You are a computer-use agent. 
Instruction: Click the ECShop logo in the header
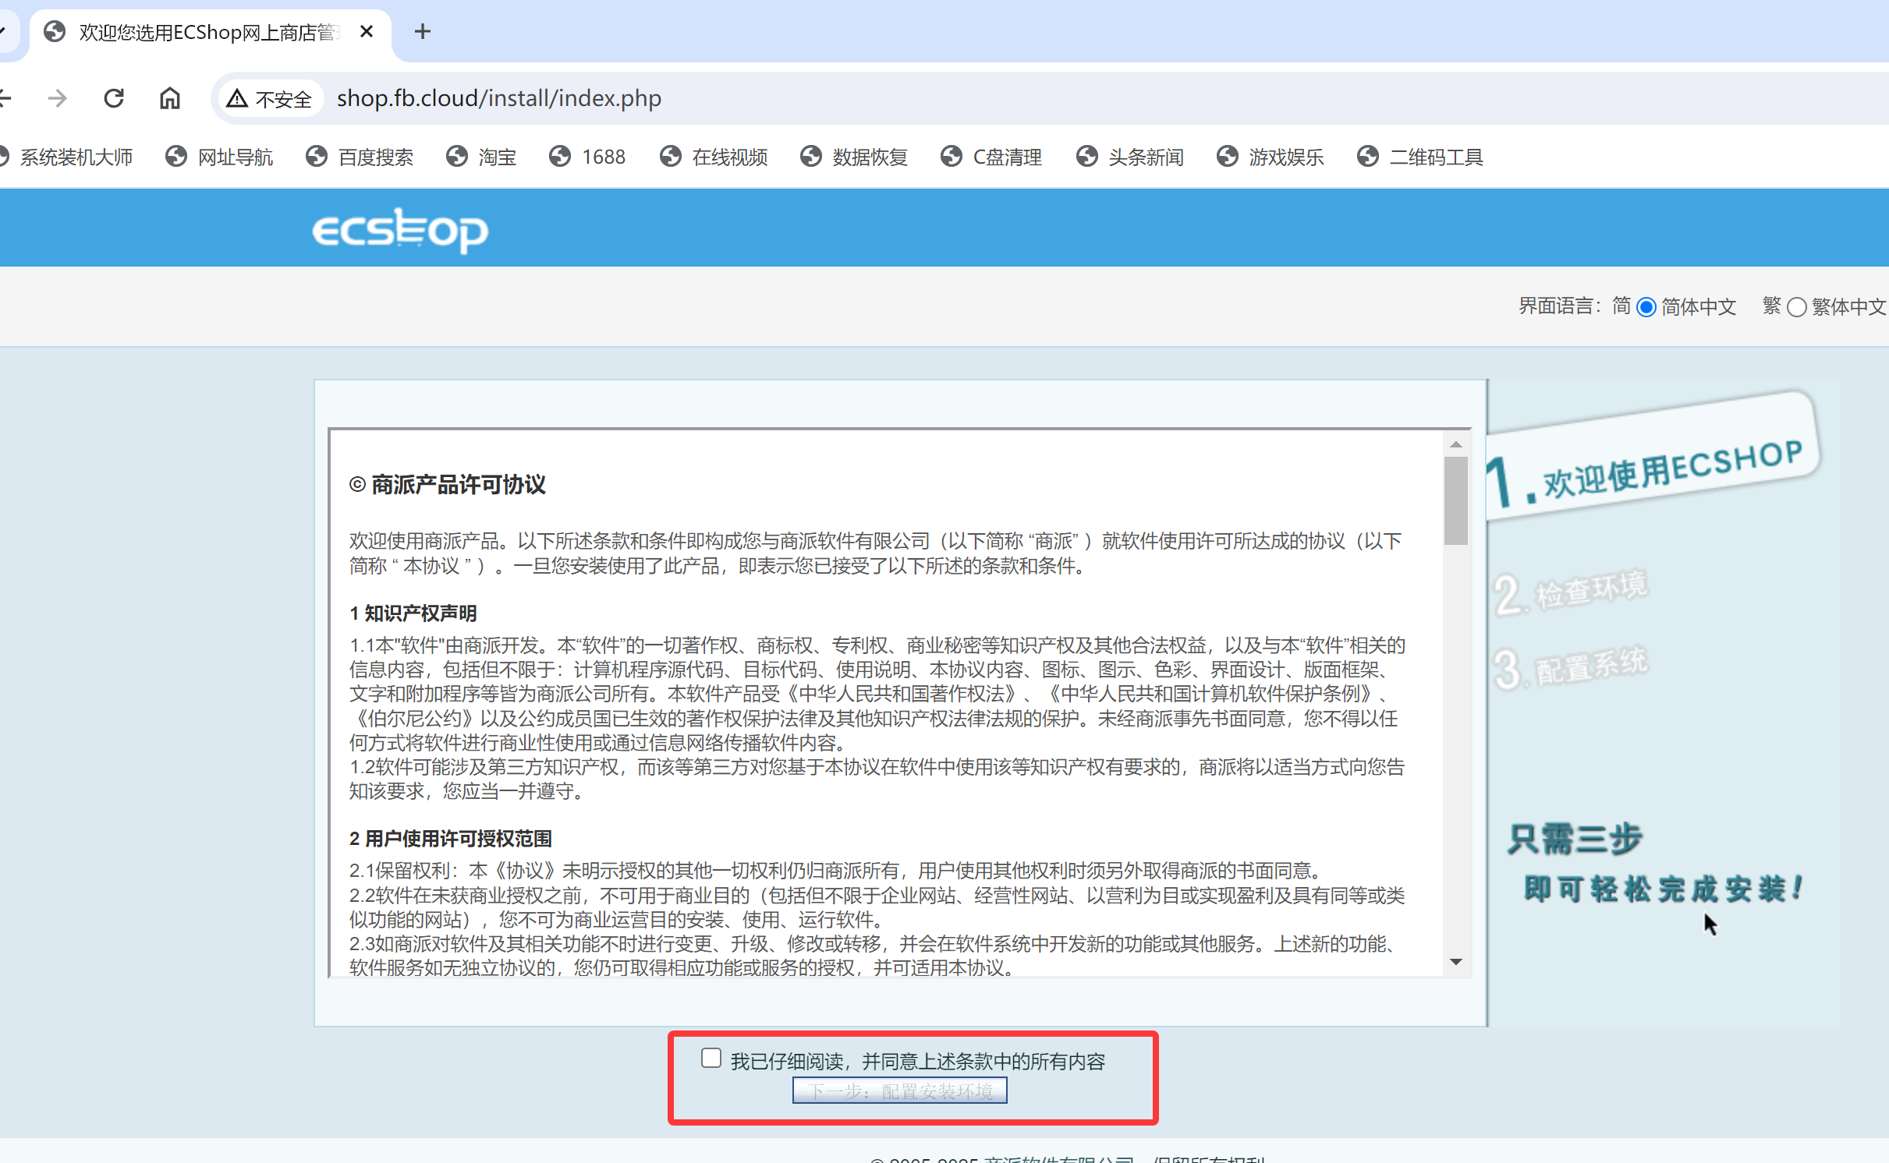pos(400,230)
